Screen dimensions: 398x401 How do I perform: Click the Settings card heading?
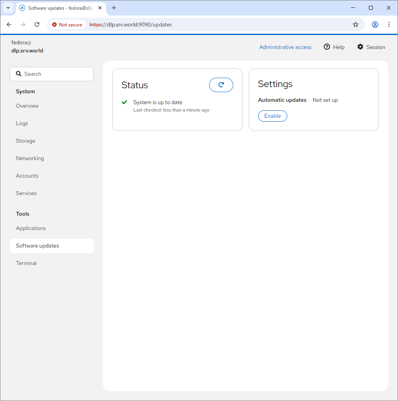point(275,84)
